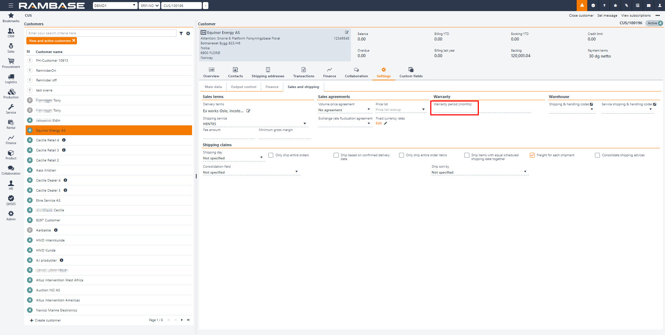Open the hamburger menu icon
The image size is (665, 335).
pyautogui.click(x=11, y=6)
